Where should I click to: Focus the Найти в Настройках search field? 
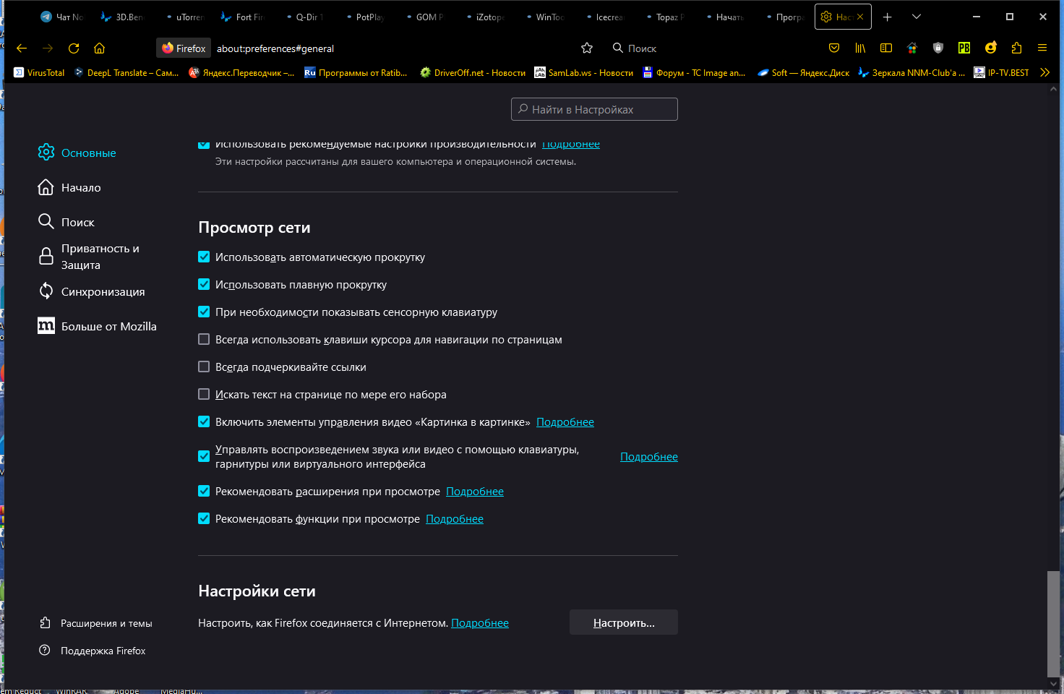coord(594,109)
